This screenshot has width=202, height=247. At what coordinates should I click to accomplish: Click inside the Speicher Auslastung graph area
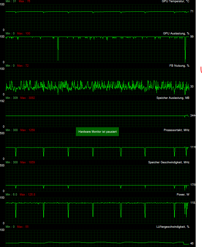97,114
